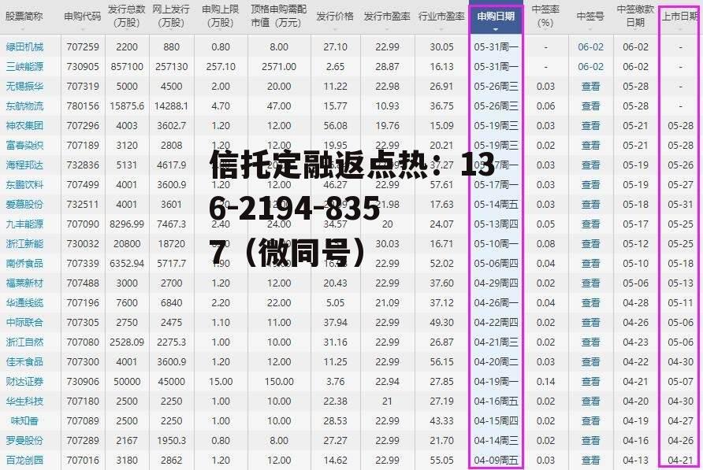Select cell value 857100
Screen dimensions: 703x470
pos(127,66)
